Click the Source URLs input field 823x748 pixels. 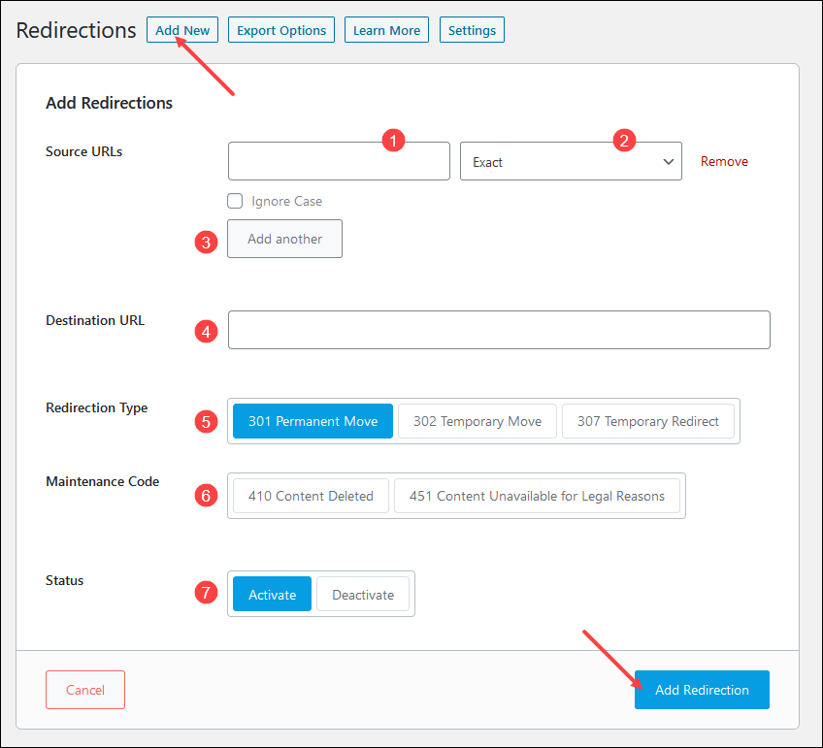(338, 162)
